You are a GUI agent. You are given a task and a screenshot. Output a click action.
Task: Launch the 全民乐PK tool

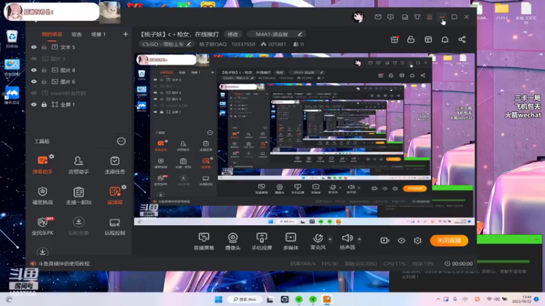point(42,226)
